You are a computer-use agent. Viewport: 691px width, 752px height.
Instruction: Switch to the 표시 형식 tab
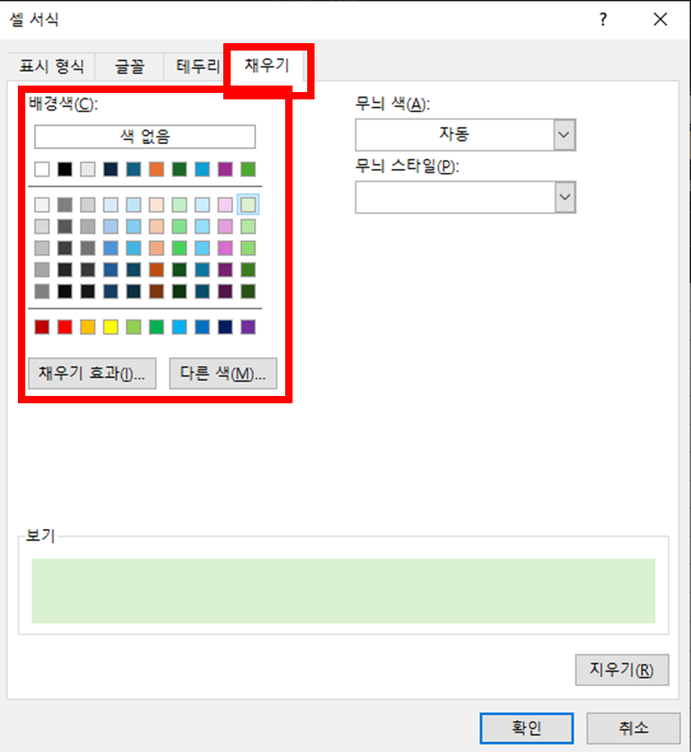(x=51, y=66)
